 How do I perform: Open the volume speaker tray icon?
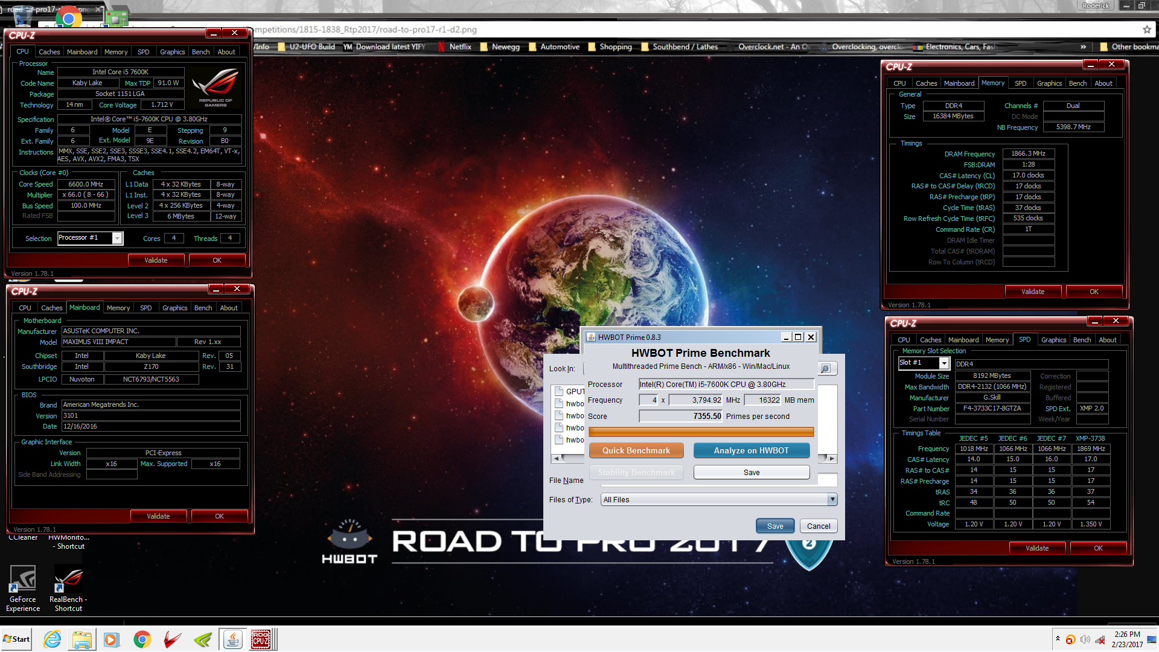(x=1085, y=639)
